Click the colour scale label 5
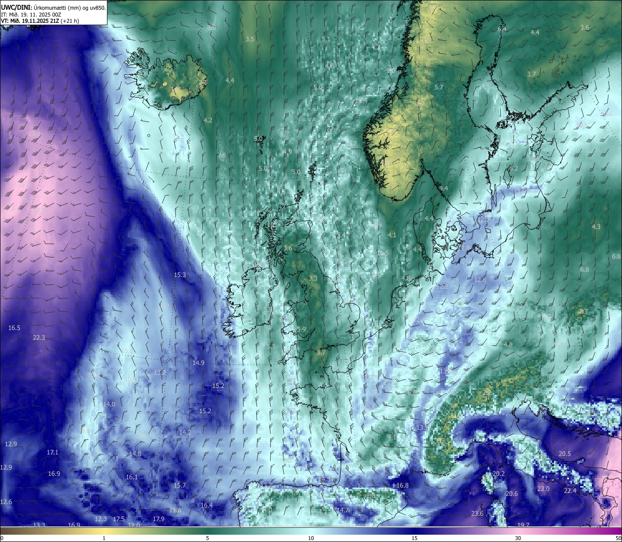This screenshot has width=622, height=542. coord(207,538)
